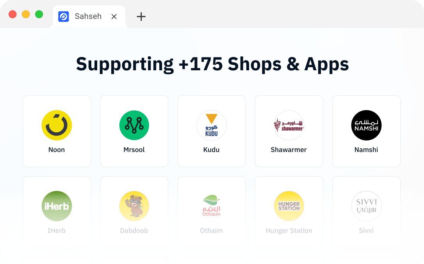424x264 pixels.
Task: Click the "Supporting +175 Shops & Apps" heading
Action: [x=212, y=64]
